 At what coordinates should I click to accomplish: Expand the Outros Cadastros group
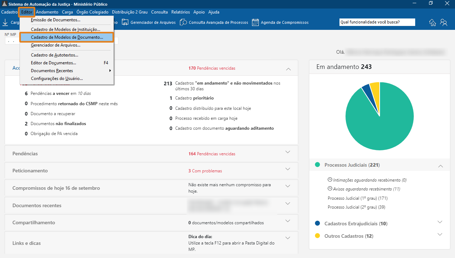[x=440, y=234]
